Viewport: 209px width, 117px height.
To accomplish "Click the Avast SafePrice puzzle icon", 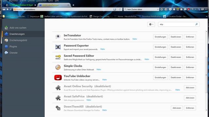I will tap(58, 98).
